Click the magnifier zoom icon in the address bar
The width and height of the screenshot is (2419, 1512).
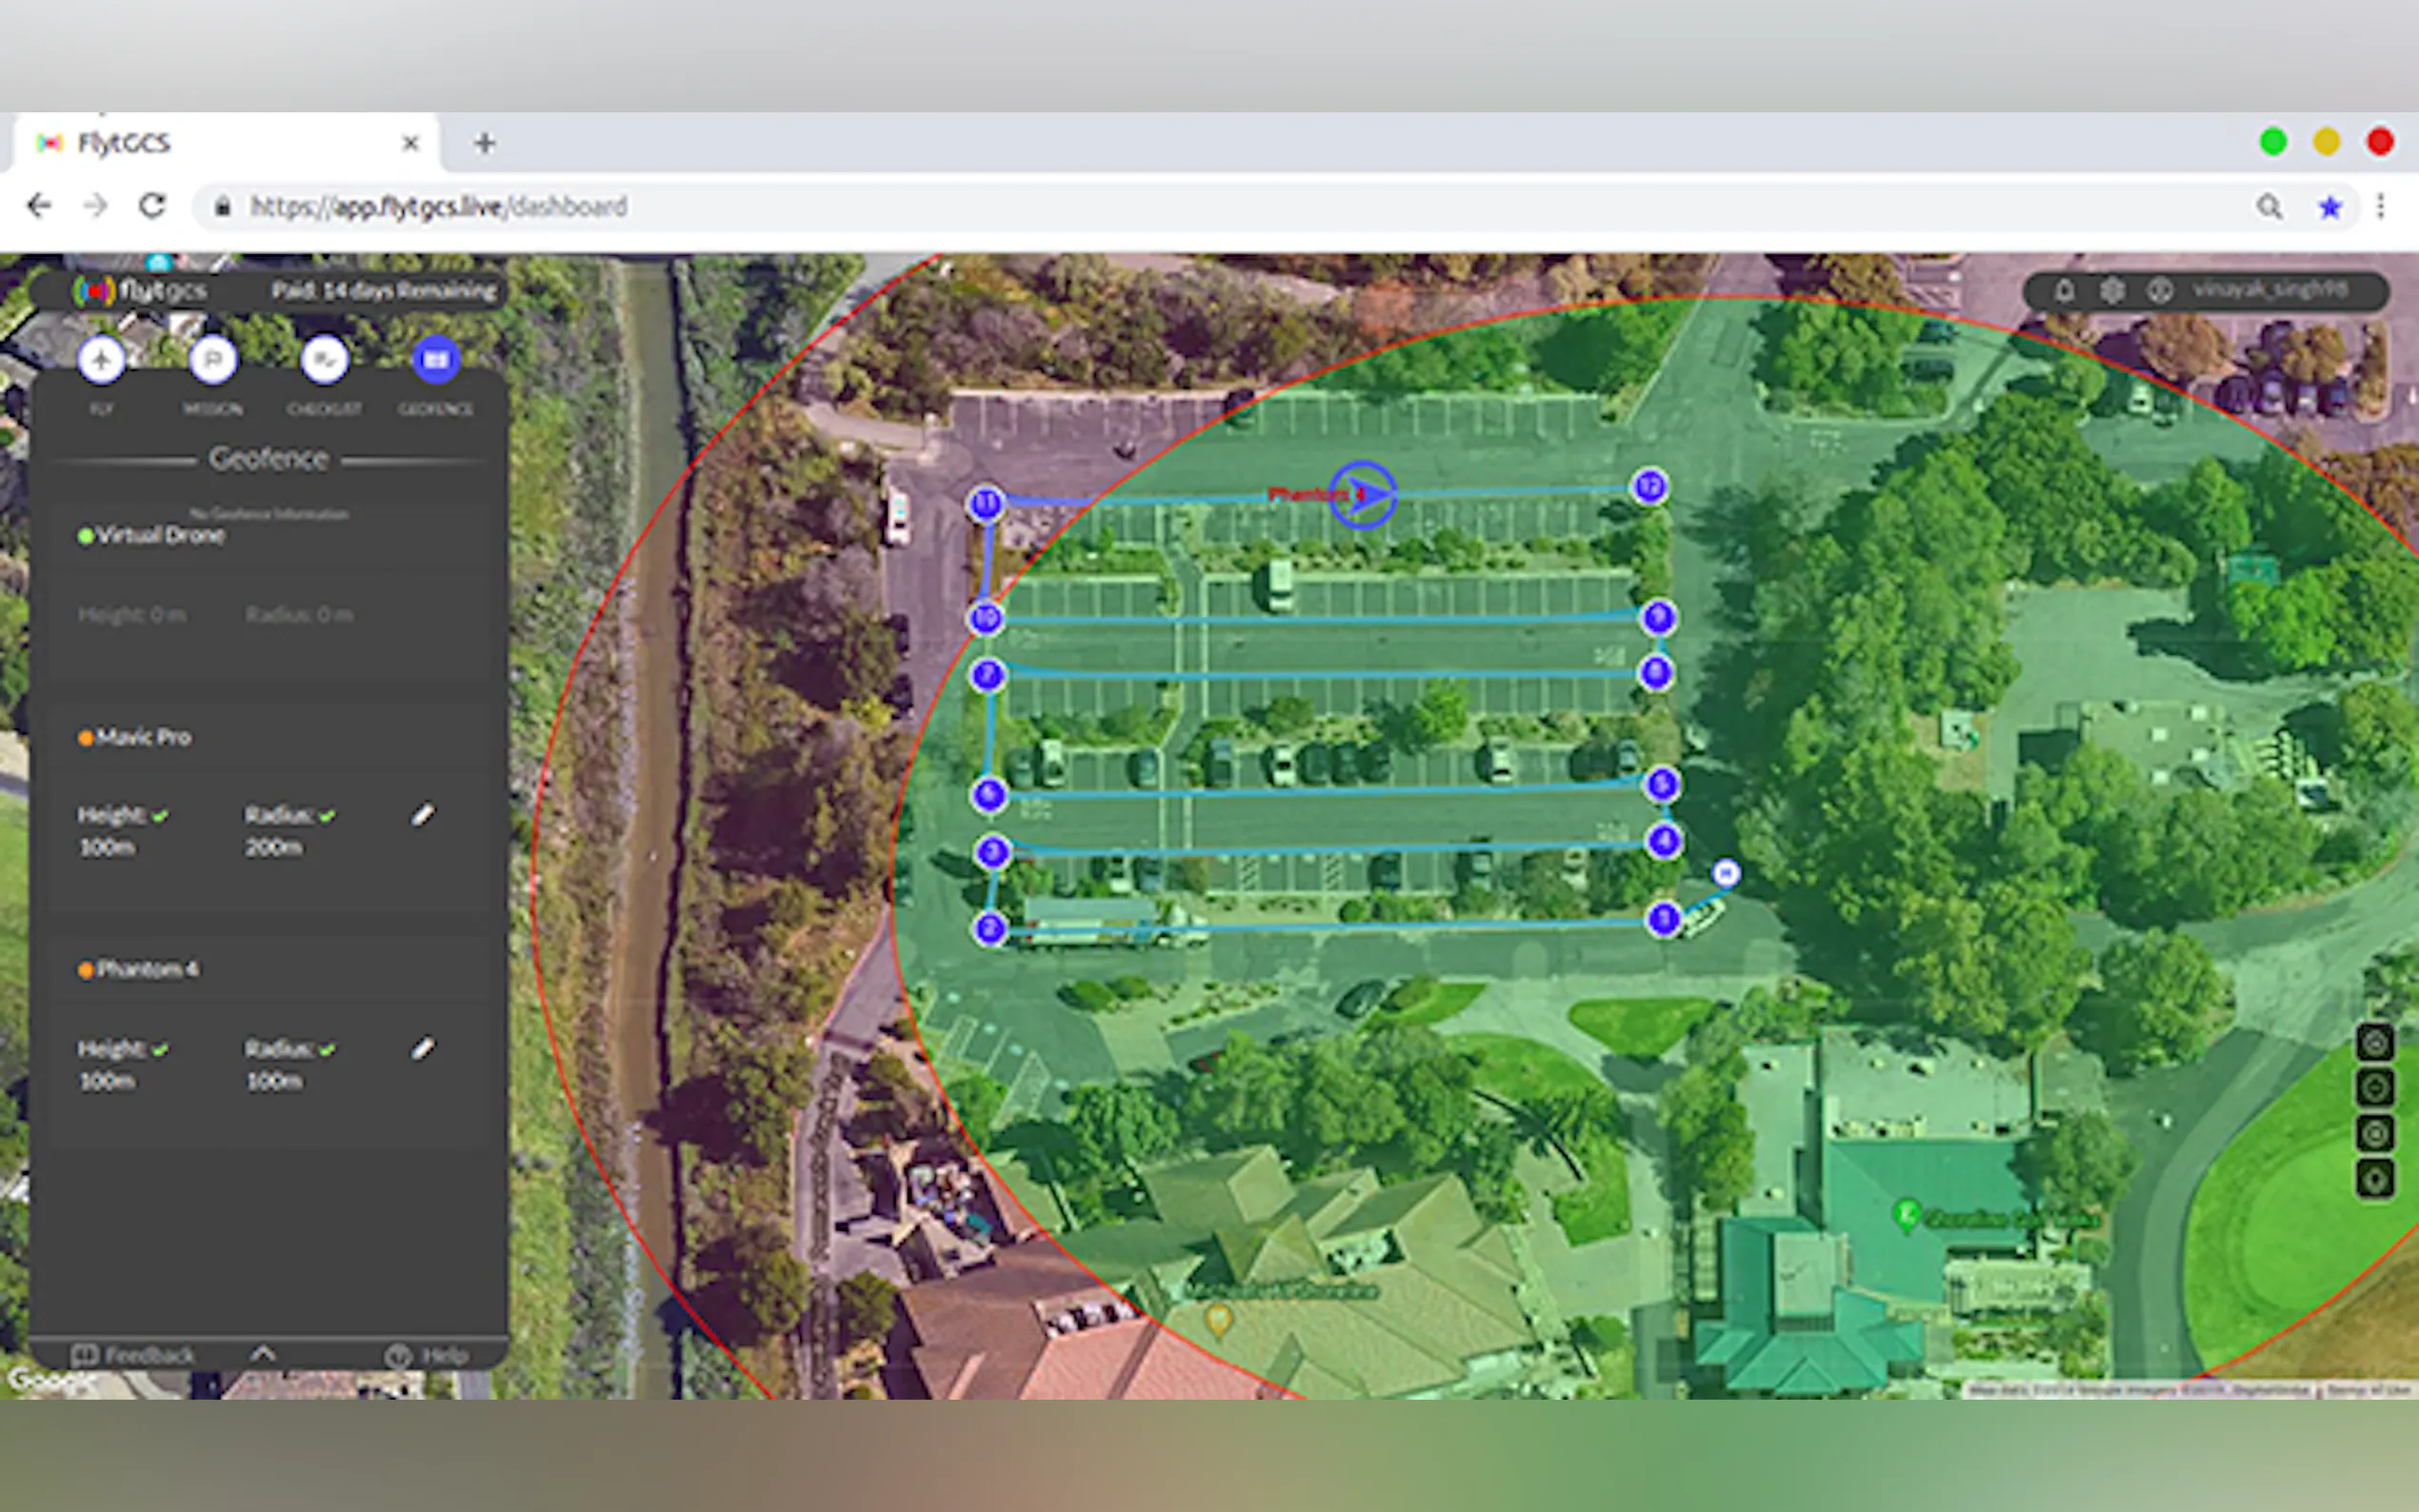coord(2270,207)
